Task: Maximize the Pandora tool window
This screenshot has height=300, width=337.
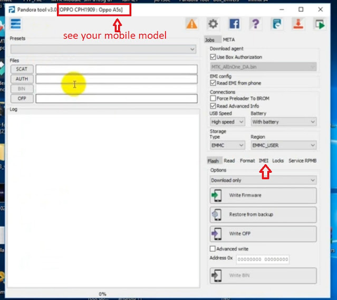Action: click(301, 10)
